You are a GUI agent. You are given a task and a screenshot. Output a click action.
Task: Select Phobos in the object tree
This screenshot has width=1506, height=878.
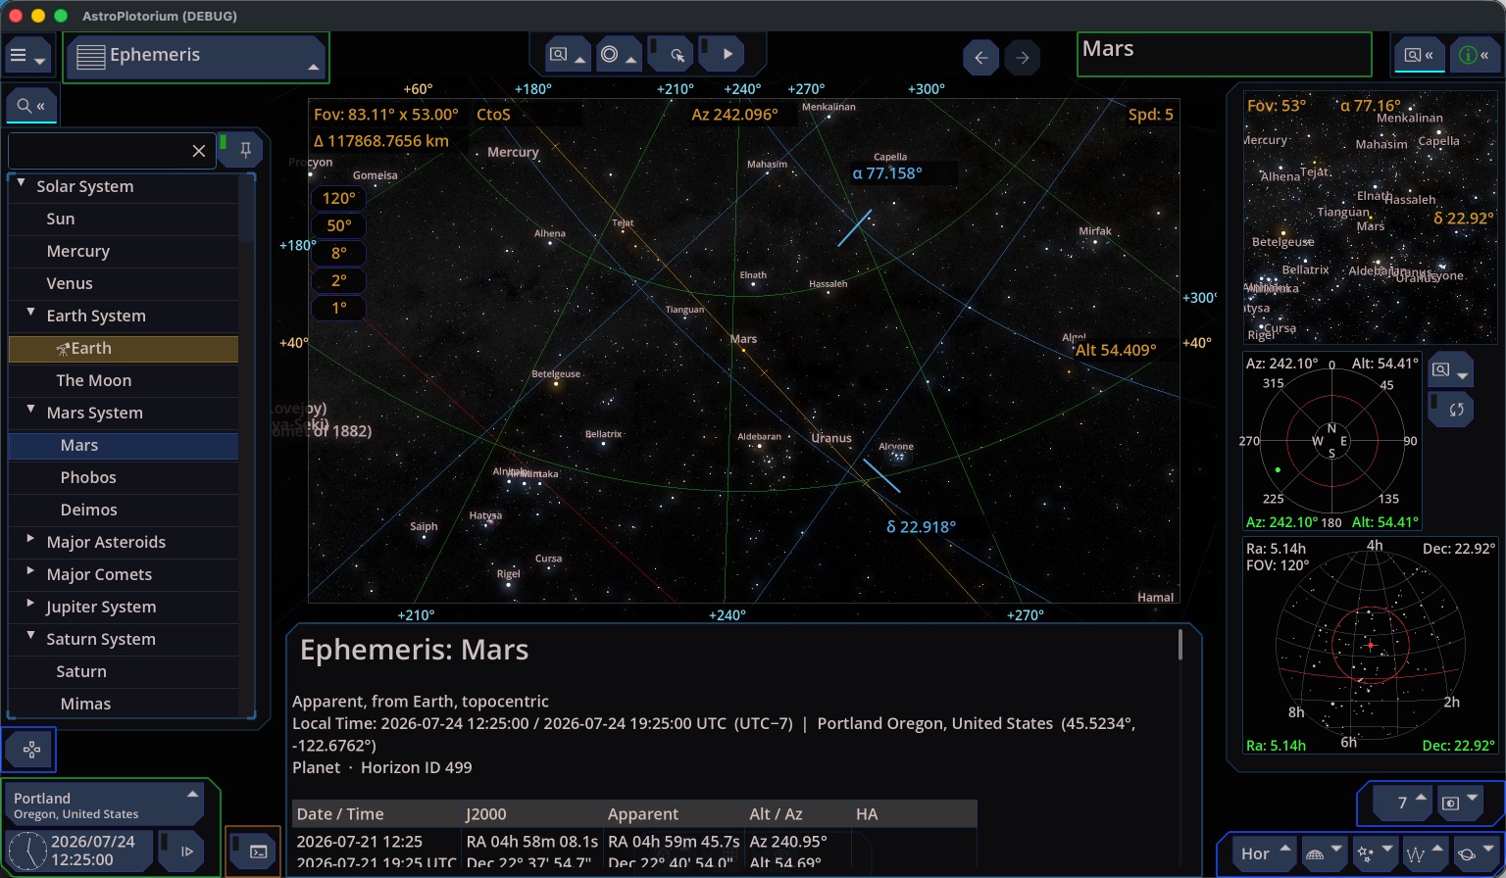tap(124, 477)
